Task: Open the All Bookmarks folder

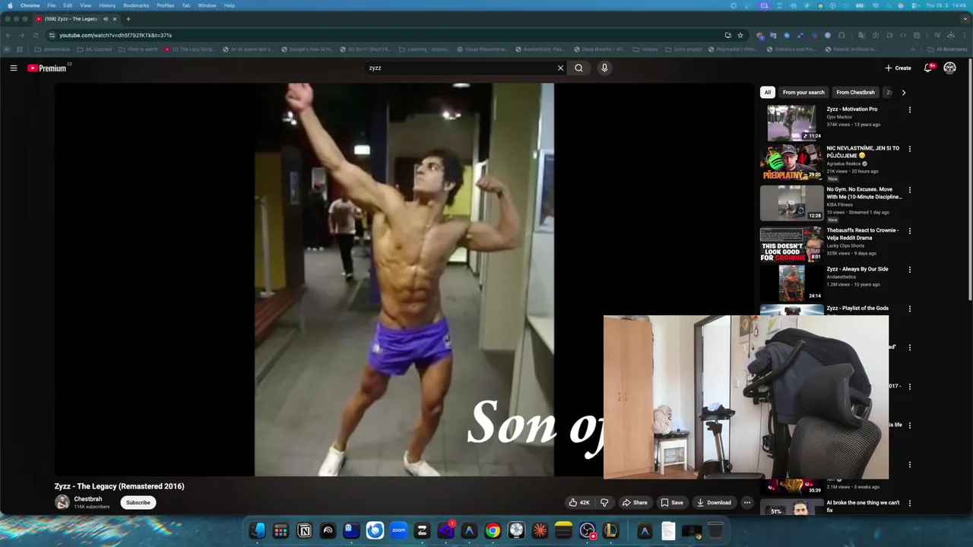Action: [x=948, y=49]
